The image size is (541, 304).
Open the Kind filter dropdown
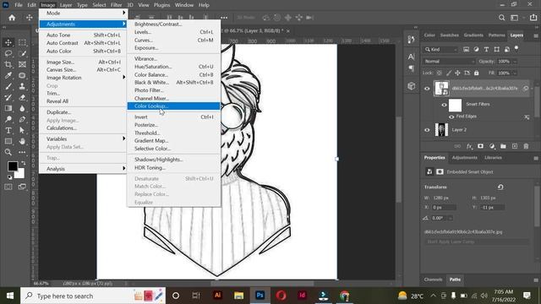pos(441,50)
